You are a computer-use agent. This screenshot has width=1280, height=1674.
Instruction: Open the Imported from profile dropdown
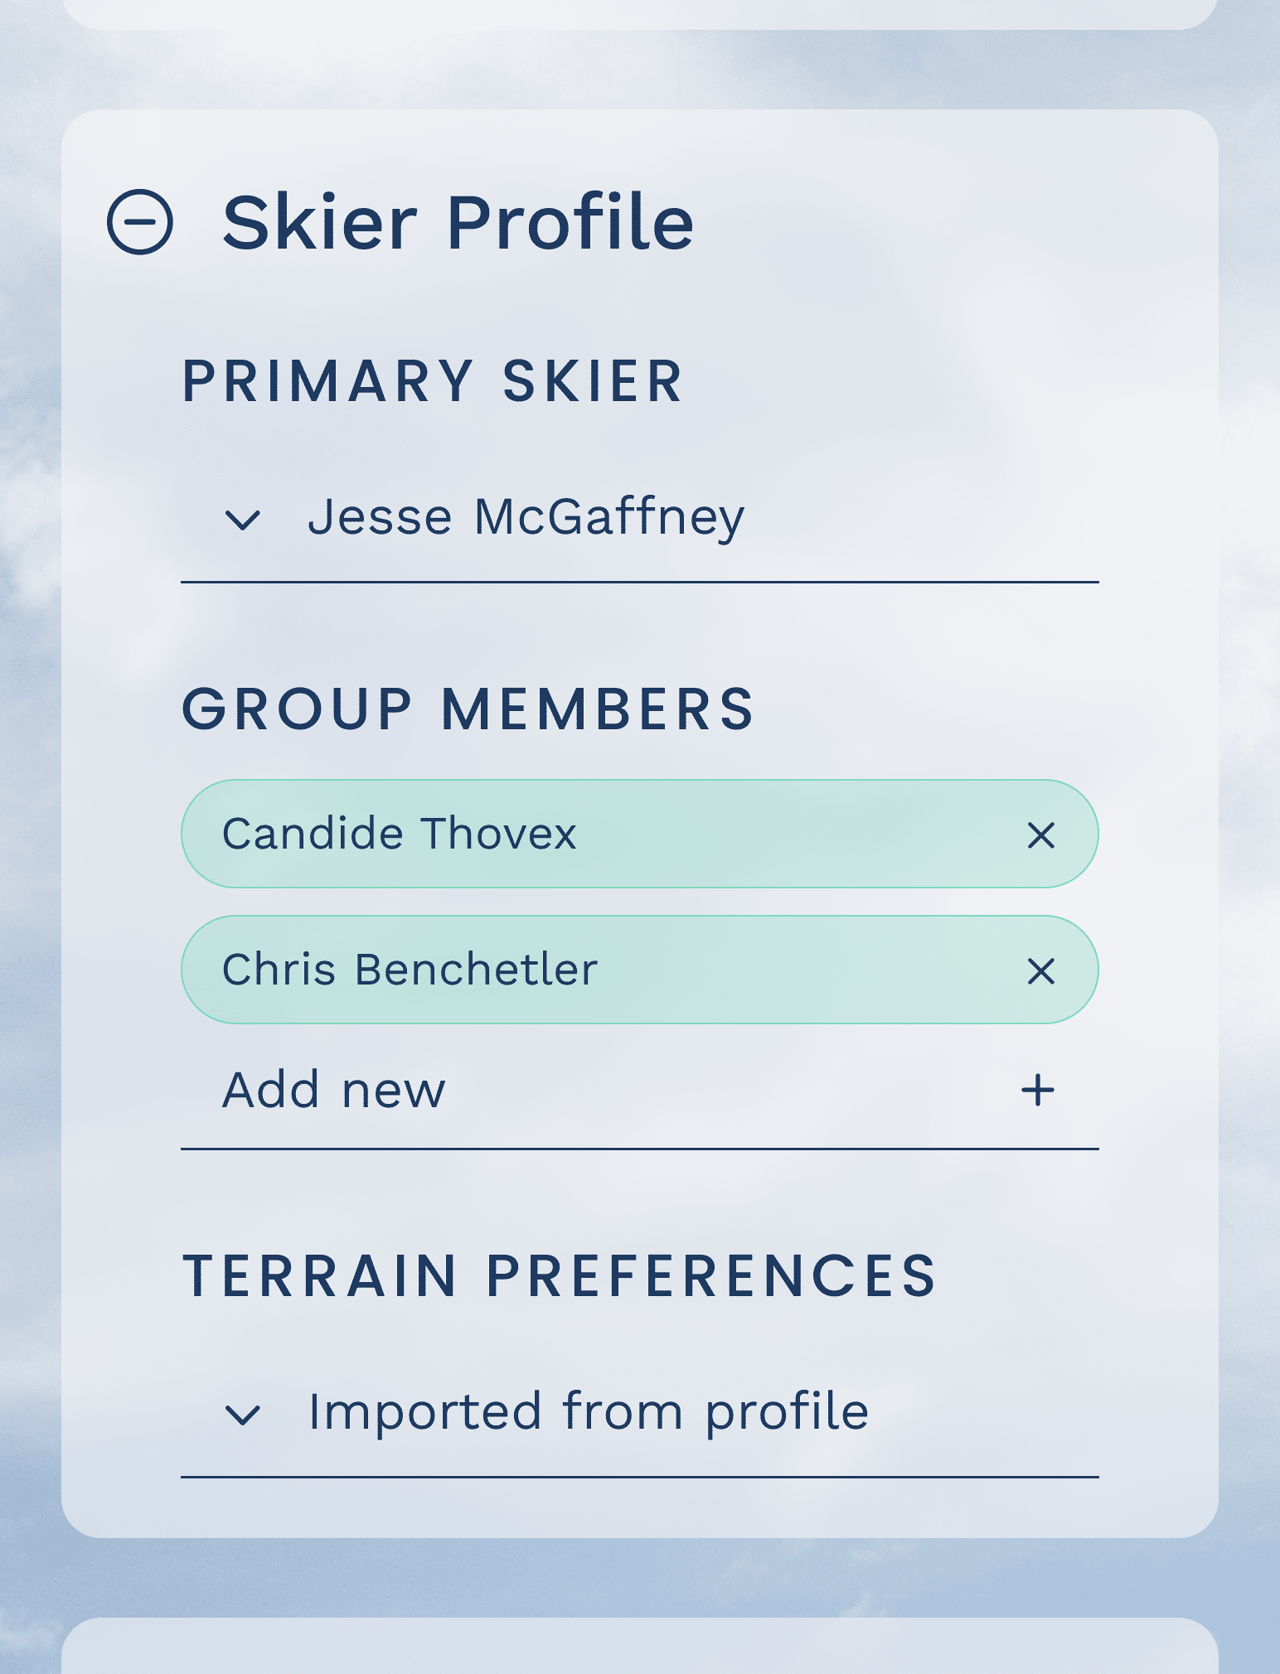[640, 1412]
